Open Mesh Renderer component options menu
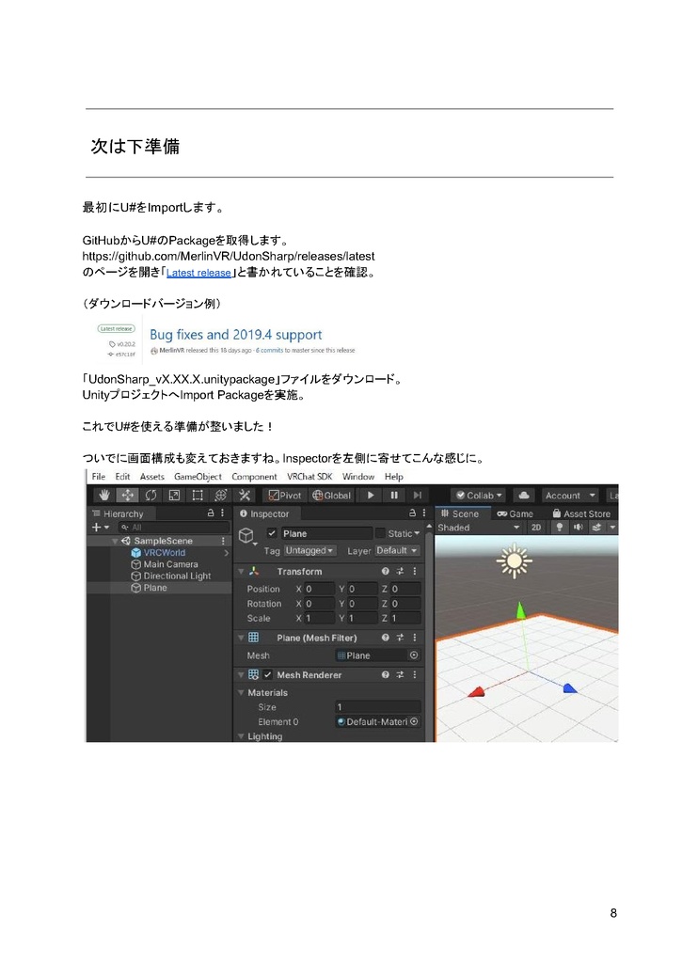 point(415,674)
